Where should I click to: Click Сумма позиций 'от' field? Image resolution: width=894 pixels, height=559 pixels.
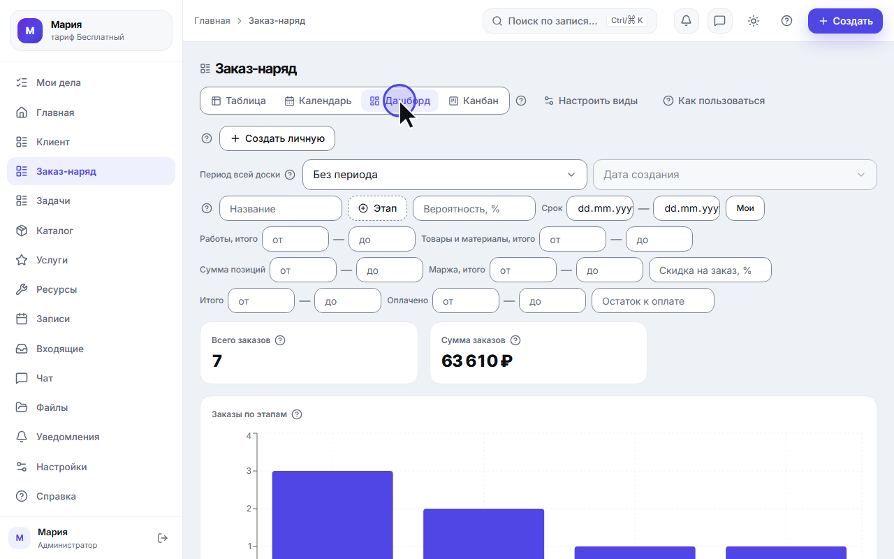pos(303,270)
